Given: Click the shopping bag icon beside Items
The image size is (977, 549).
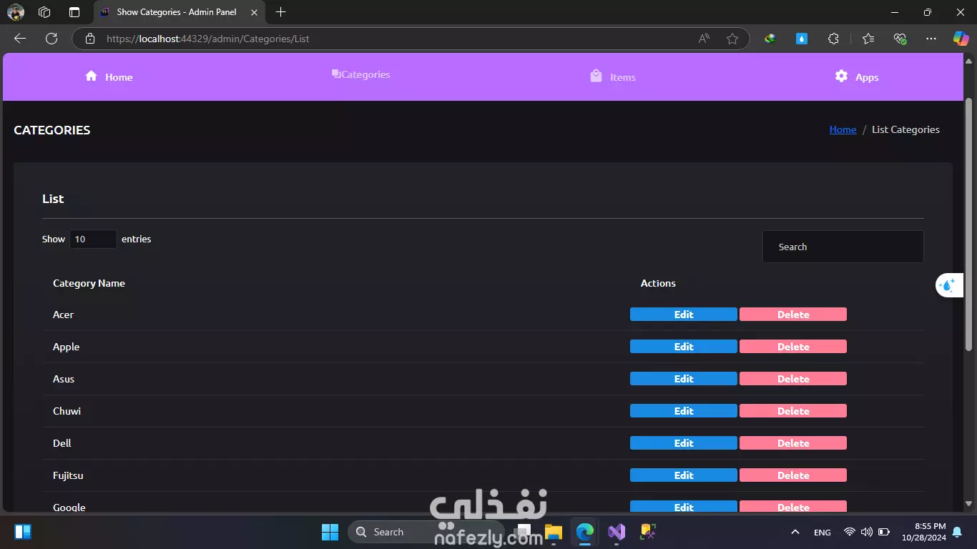Looking at the screenshot, I should tap(596, 76).
